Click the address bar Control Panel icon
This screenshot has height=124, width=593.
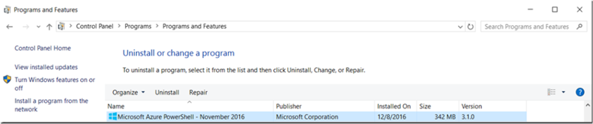click(61, 26)
